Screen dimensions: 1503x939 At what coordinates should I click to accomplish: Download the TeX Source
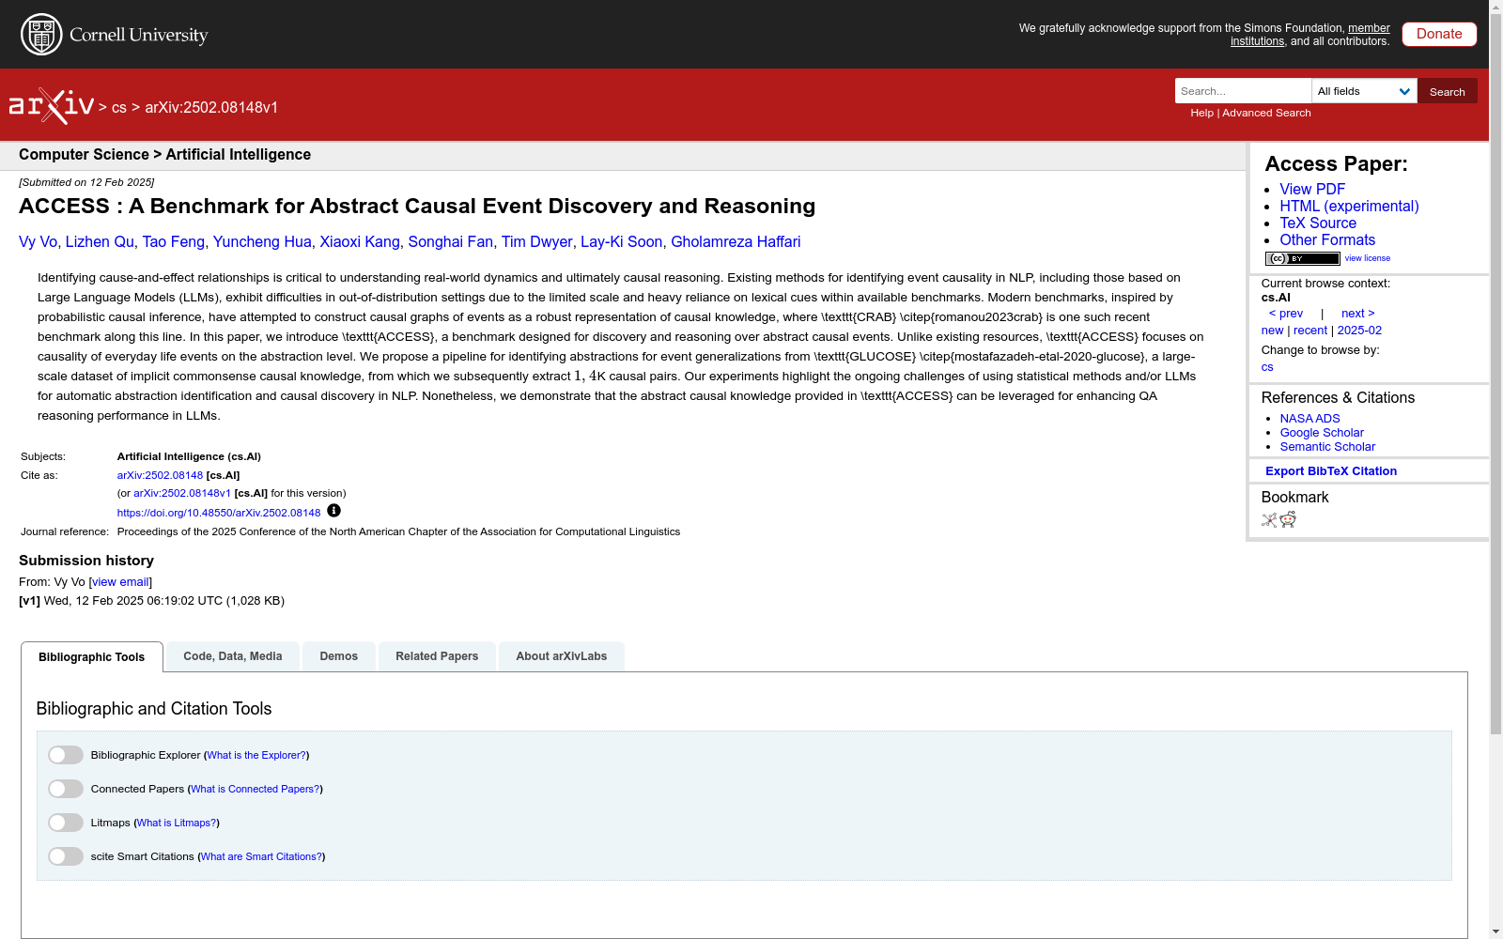(x=1318, y=223)
